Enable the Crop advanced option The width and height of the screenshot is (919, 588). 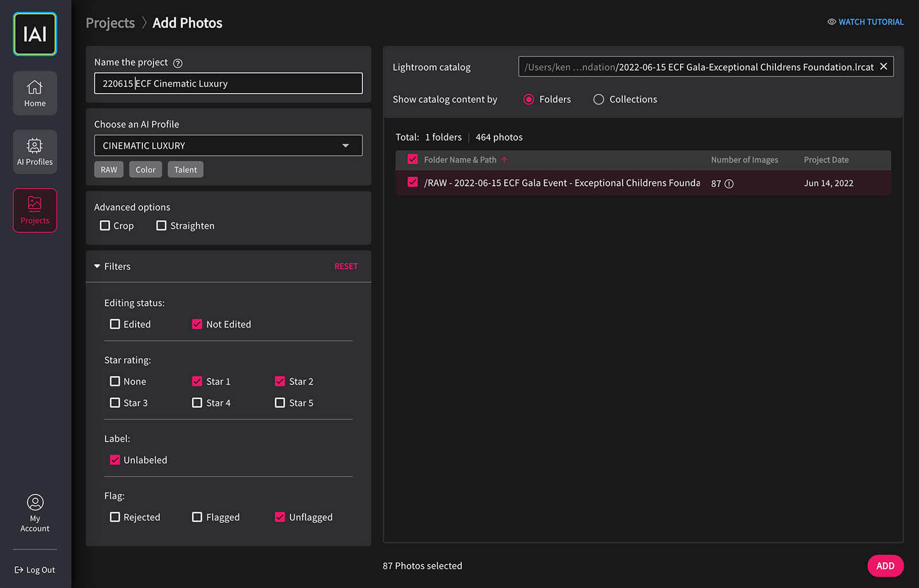pos(105,226)
